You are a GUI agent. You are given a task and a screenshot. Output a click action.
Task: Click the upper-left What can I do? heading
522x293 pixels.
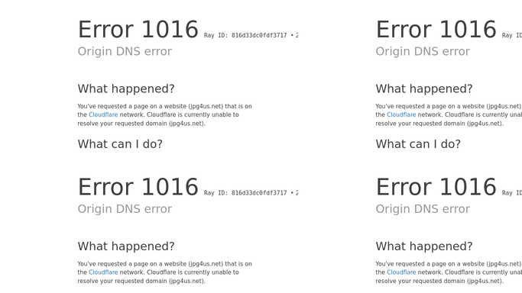pyautogui.click(x=120, y=144)
